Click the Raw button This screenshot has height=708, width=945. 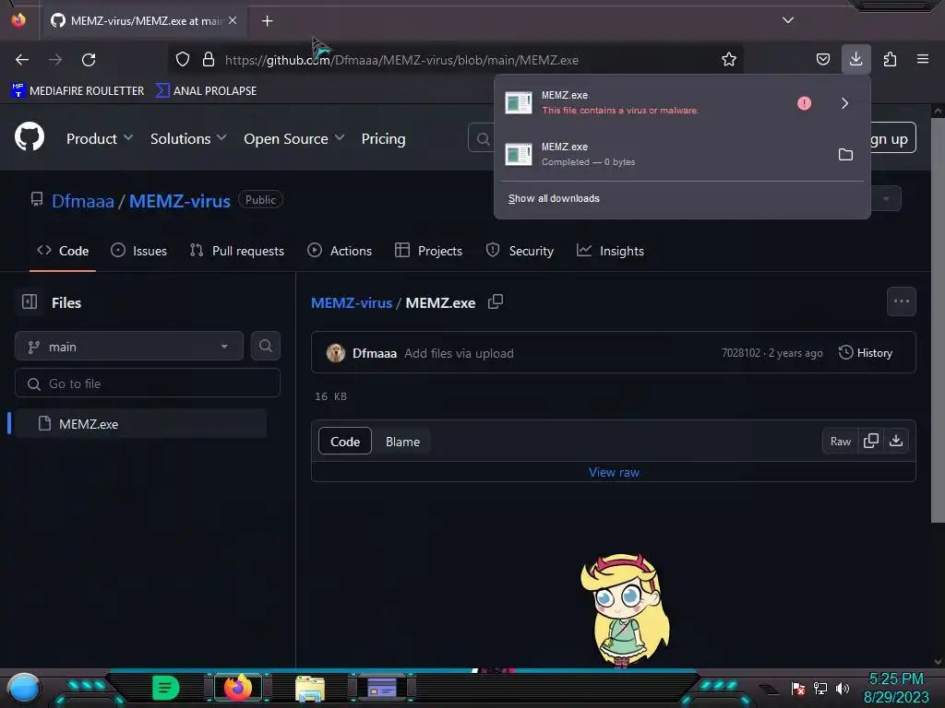pyautogui.click(x=840, y=442)
